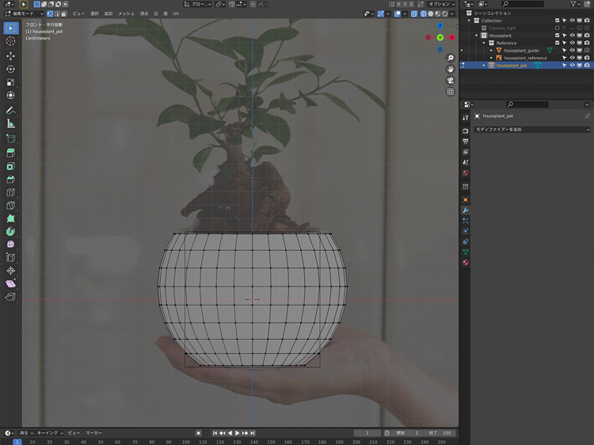Select the Rotate tool in the left toolbar
The image size is (594, 445).
point(11,69)
